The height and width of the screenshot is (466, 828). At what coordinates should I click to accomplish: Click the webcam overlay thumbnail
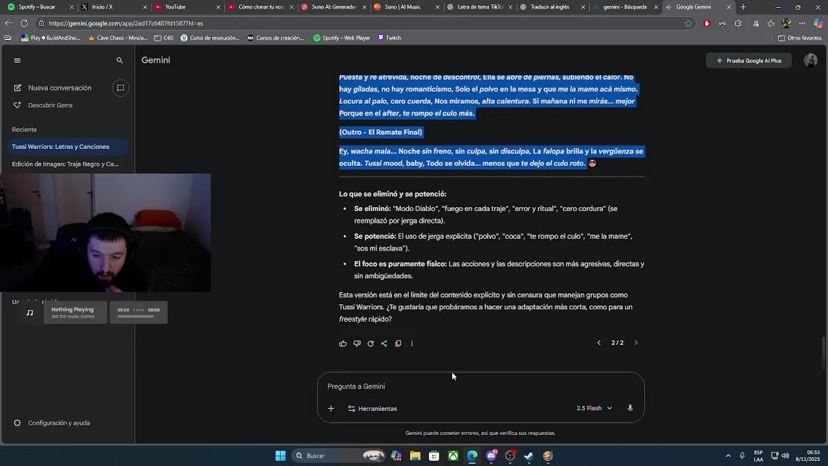pyautogui.click(x=105, y=233)
